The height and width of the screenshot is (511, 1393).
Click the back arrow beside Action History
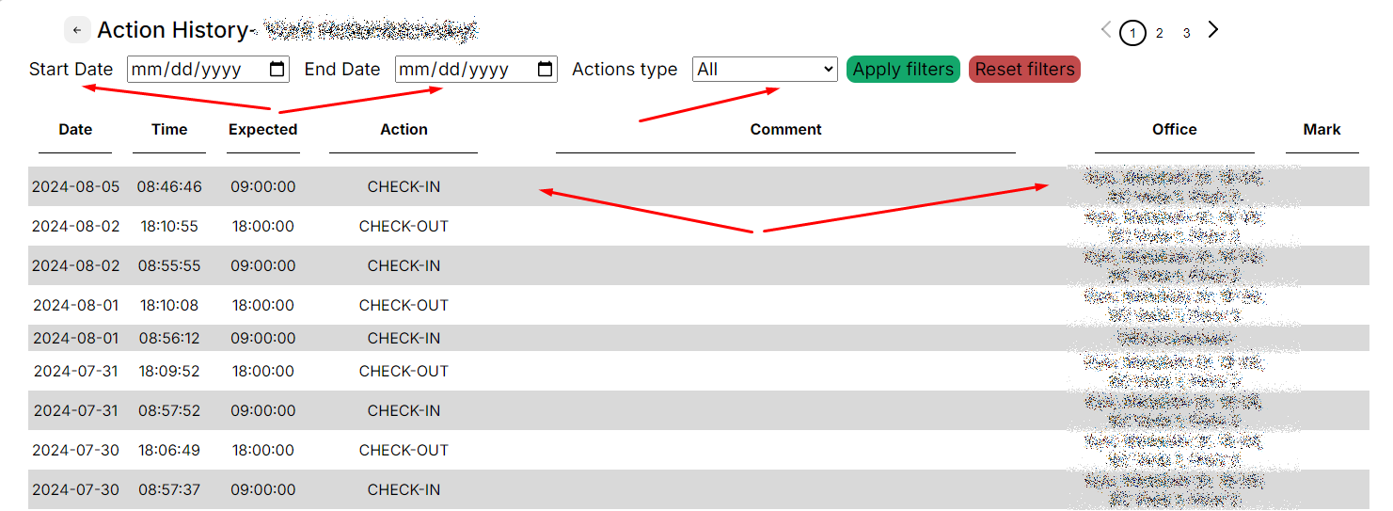[x=77, y=30]
